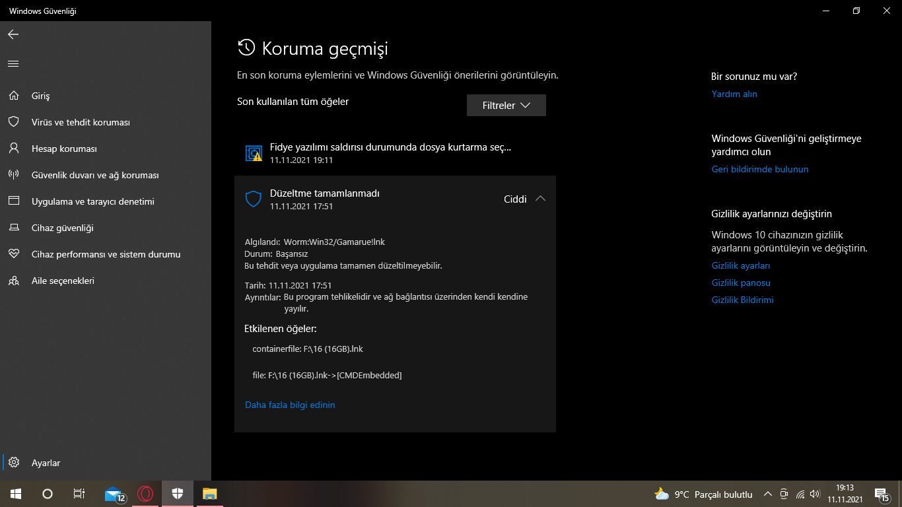
Task: Click the back arrow in Windows Güvenliği
Action: coord(13,34)
